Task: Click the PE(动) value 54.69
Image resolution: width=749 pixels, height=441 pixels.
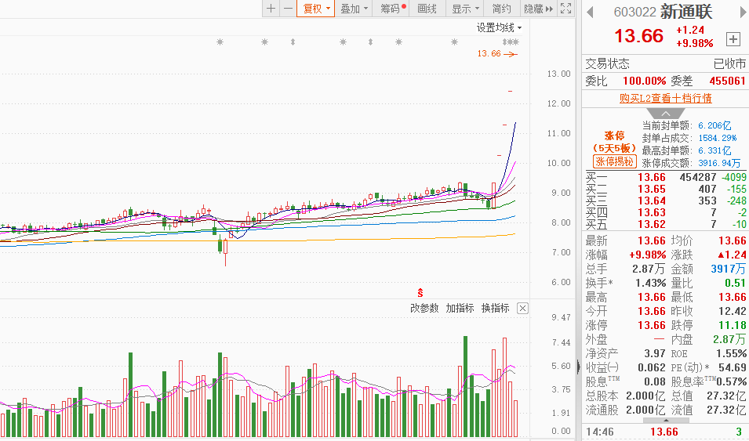Action: [x=733, y=367]
